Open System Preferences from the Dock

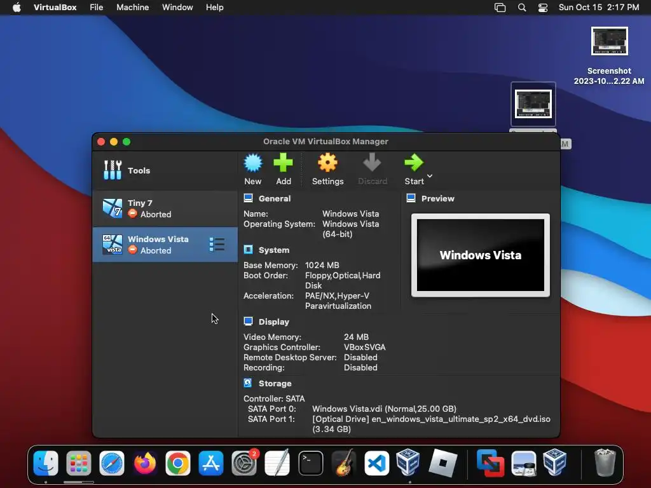pos(244,463)
